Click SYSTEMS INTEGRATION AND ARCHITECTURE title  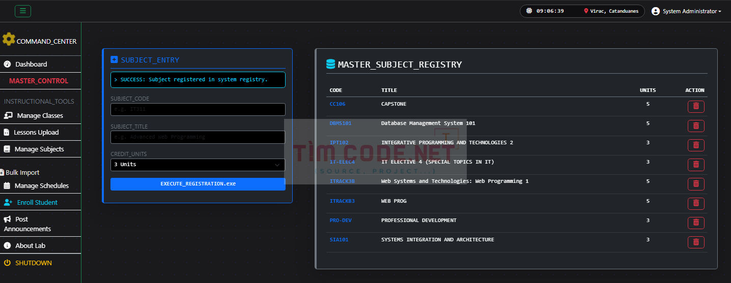tap(438, 239)
